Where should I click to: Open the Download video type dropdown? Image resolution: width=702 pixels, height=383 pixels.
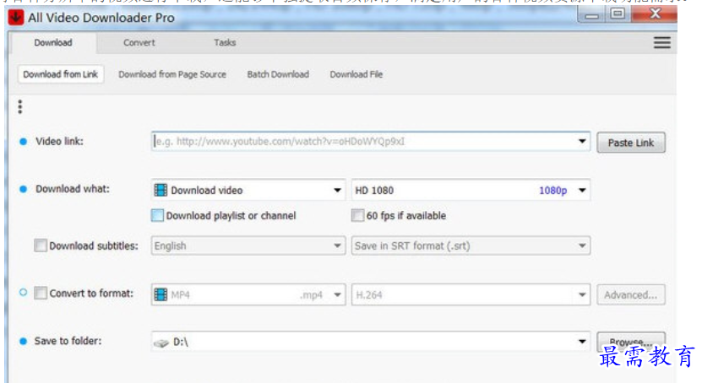point(248,190)
